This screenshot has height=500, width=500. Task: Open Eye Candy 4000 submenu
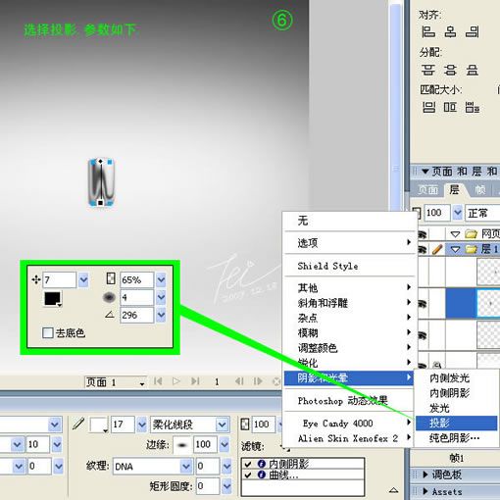click(350, 424)
